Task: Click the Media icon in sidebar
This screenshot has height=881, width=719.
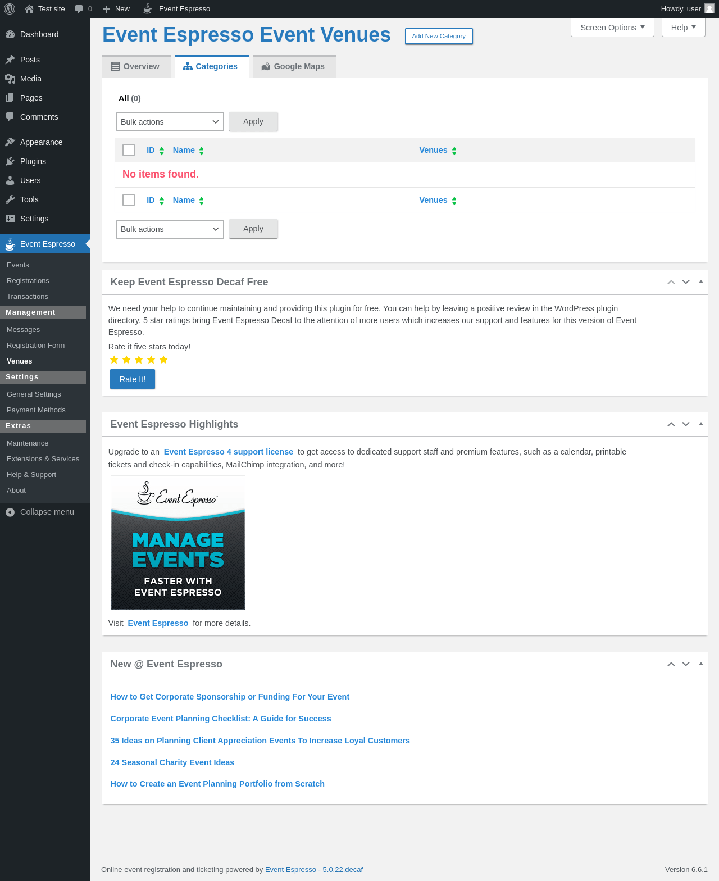Action: click(10, 79)
